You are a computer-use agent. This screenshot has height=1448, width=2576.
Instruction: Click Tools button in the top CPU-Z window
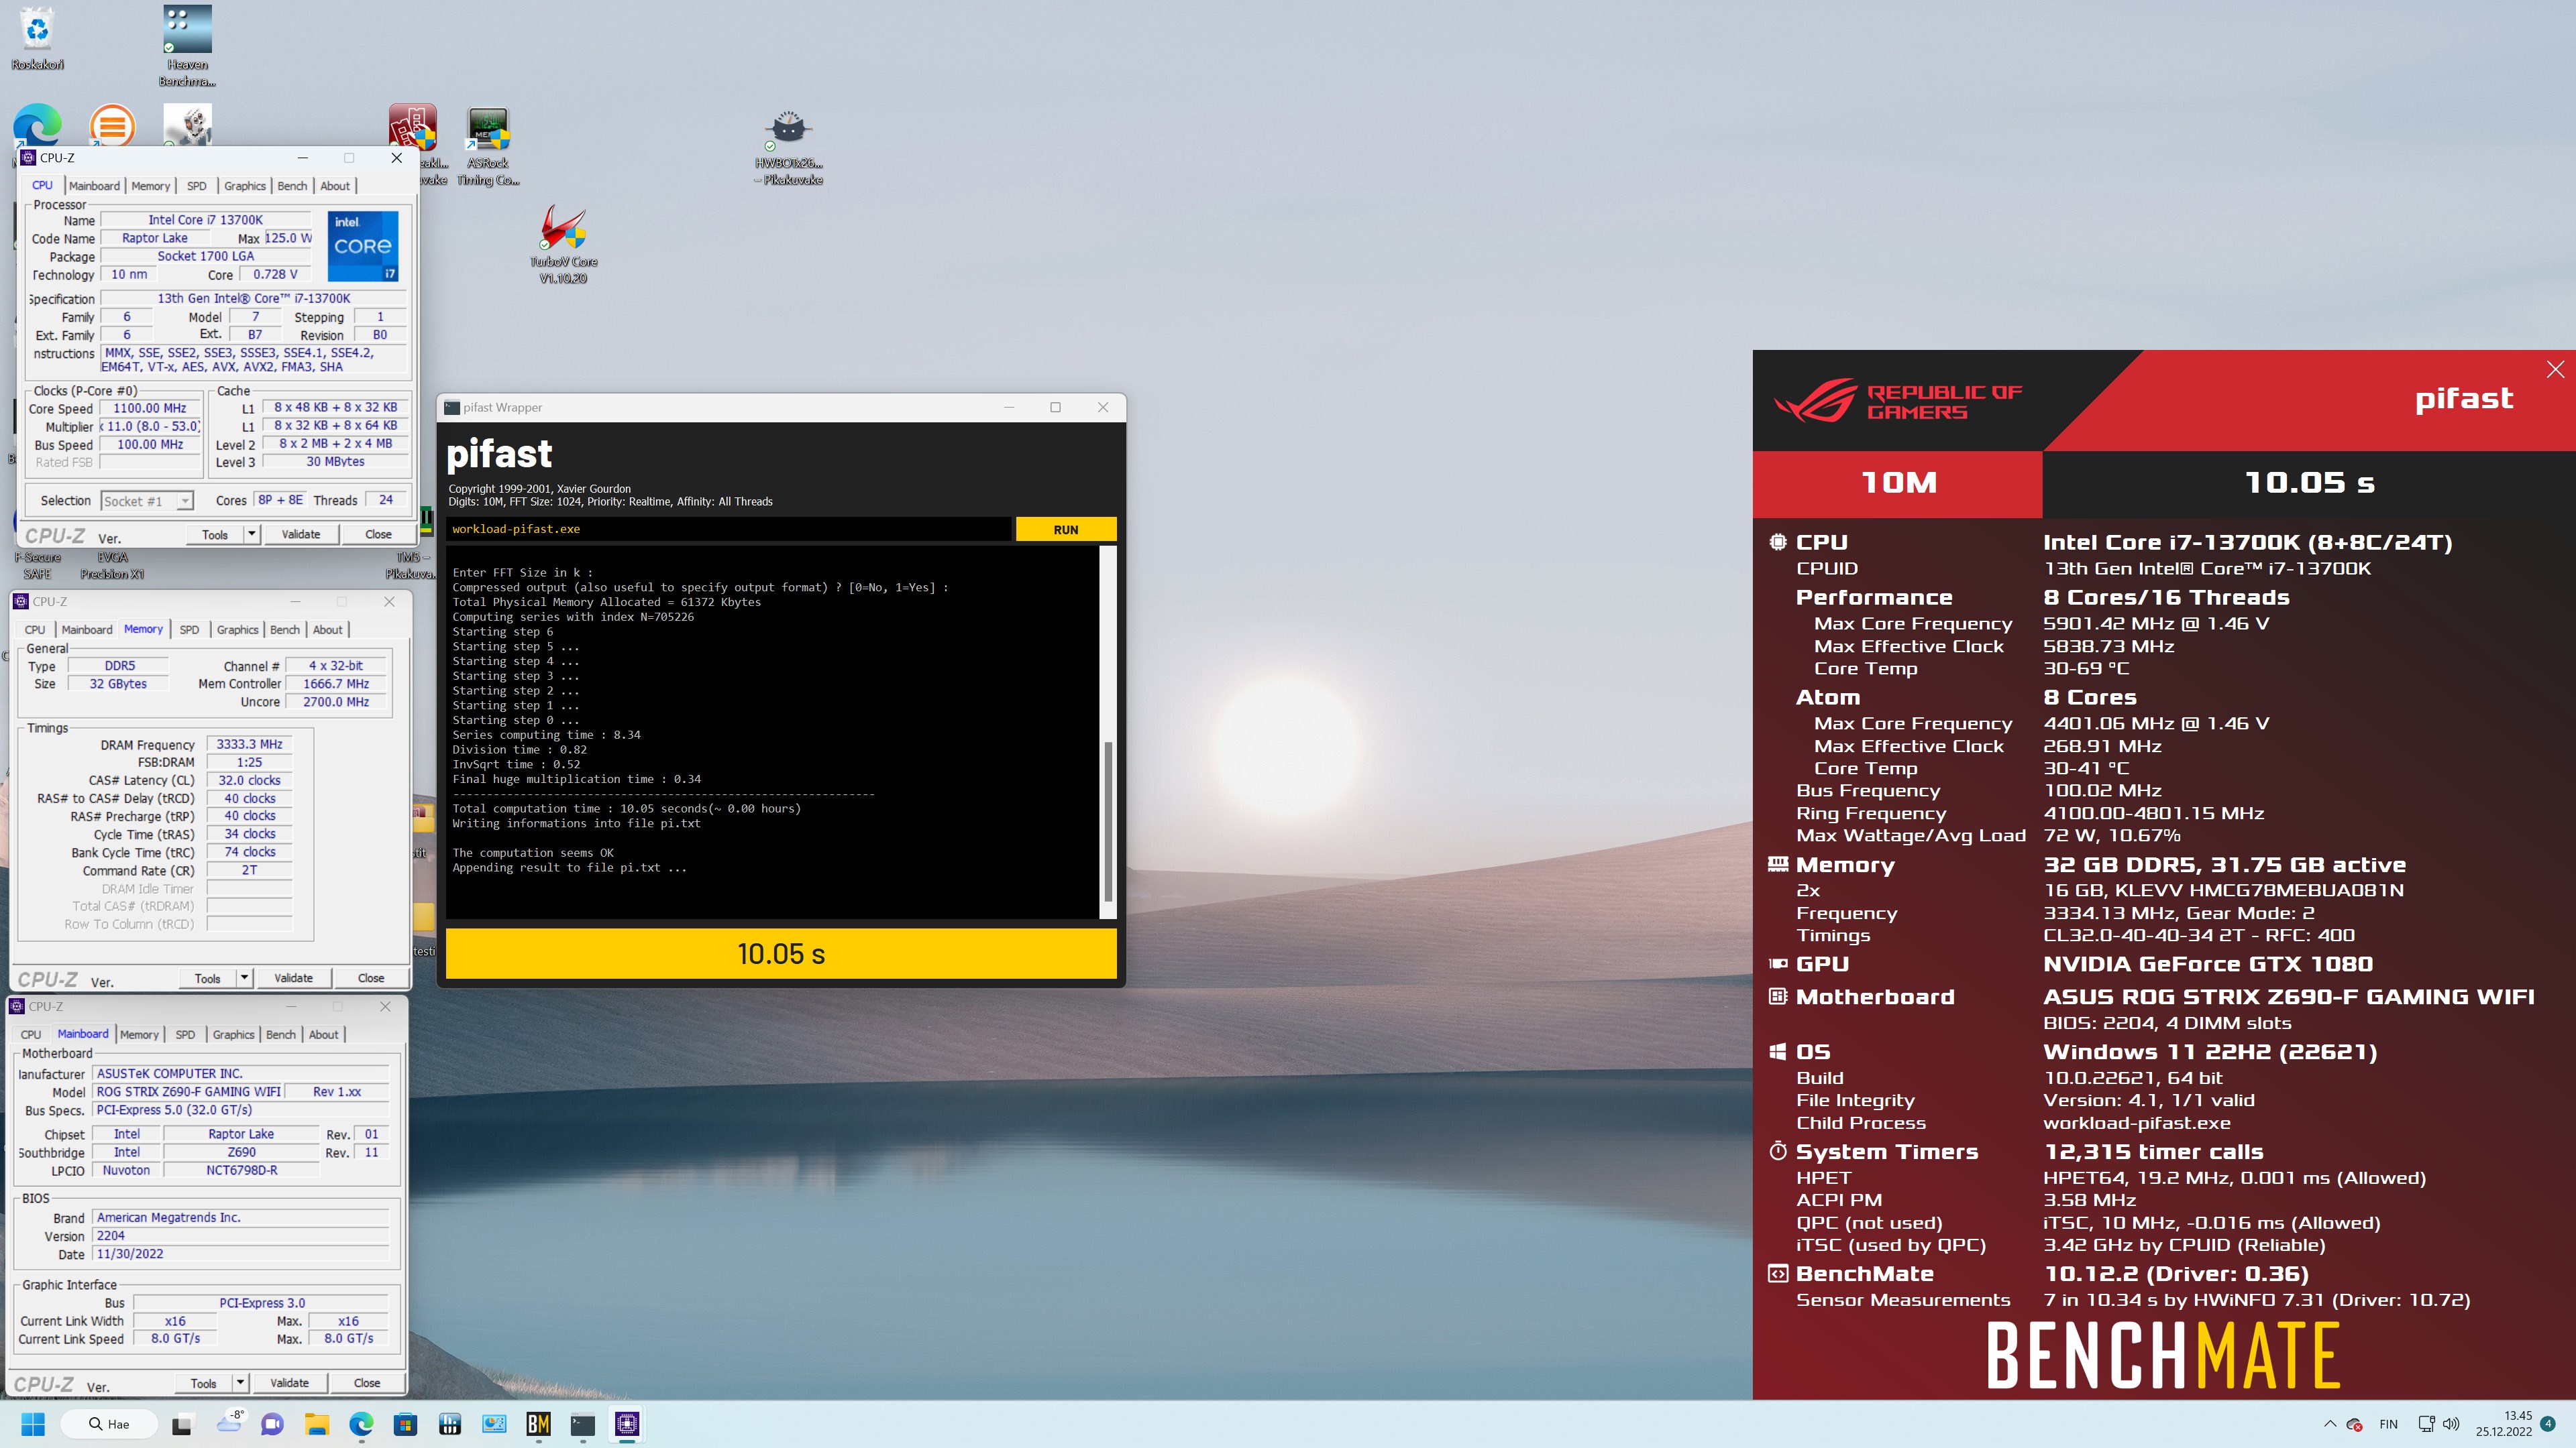click(x=215, y=535)
